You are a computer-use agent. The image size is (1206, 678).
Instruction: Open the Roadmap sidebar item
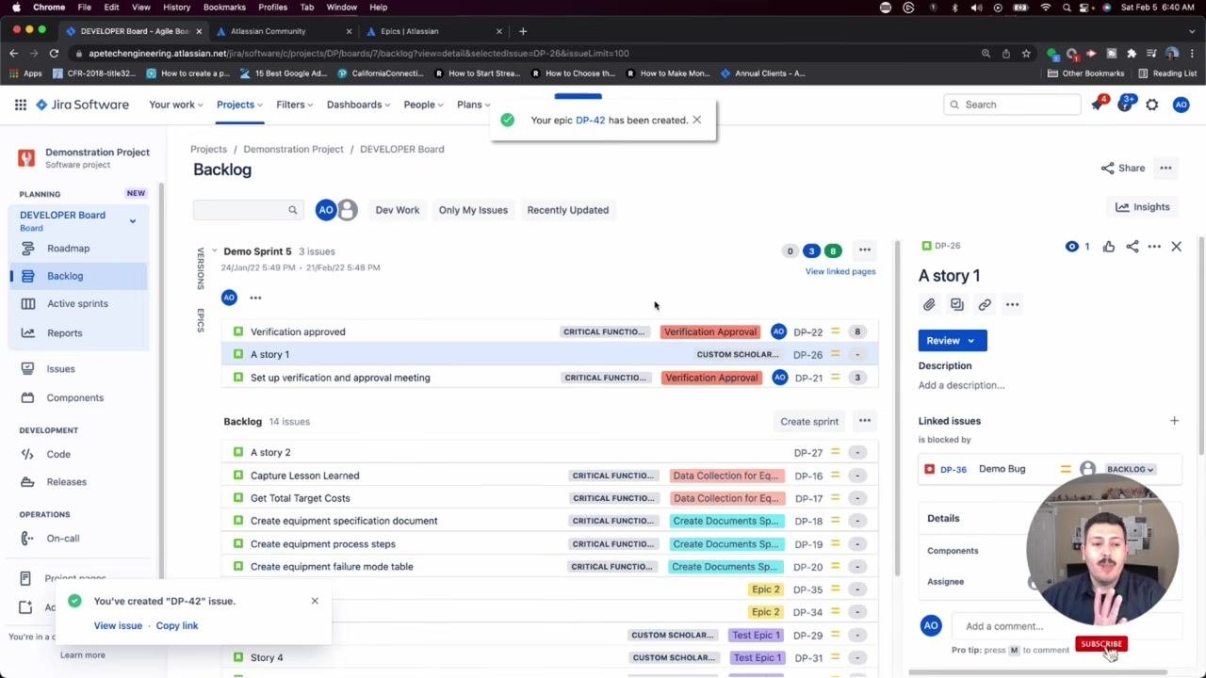68,249
